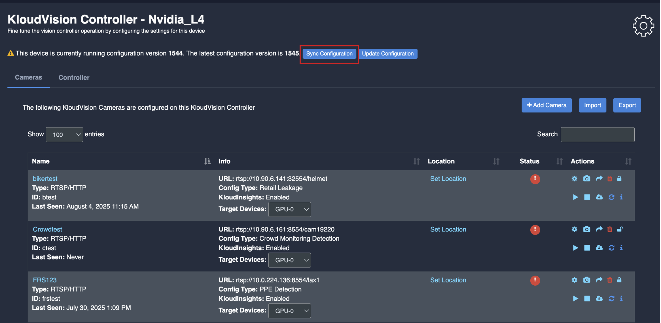Click the red error status of Crowdtest
Viewport: 661px width, 323px height.
click(535, 229)
